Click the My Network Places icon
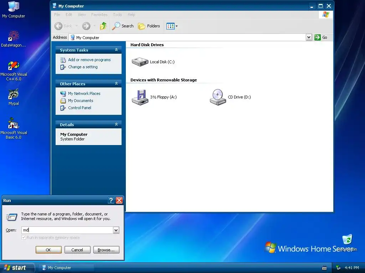 [x=63, y=93]
